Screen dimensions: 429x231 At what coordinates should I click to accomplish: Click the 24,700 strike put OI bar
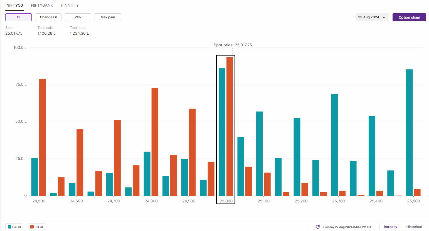[x=117, y=158]
